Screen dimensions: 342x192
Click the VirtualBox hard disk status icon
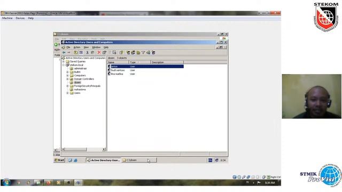pyautogui.click(x=235, y=177)
